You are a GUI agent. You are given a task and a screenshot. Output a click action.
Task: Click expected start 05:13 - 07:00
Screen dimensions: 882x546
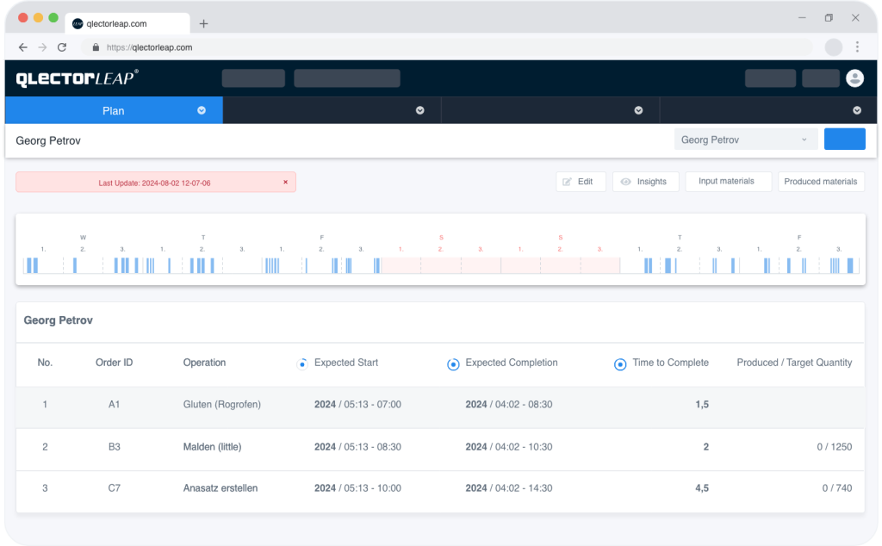pos(357,404)
